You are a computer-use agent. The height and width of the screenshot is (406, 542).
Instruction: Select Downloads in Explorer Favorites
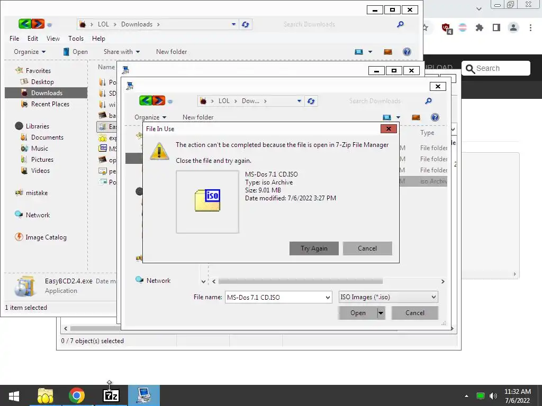point(46,93)
